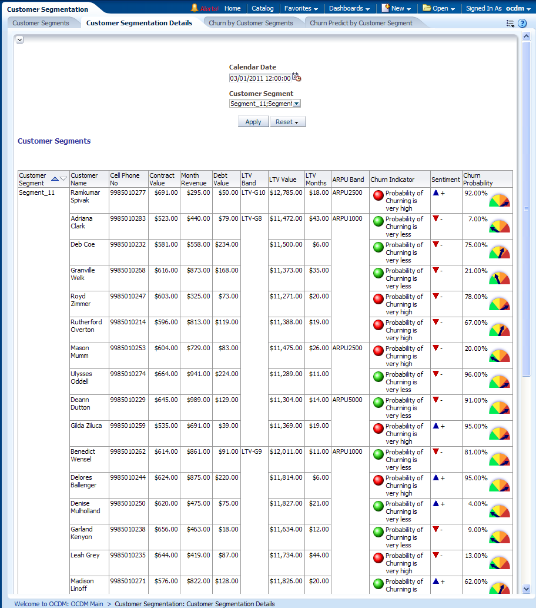Click the vertical scrollbar down arrow

coord(526,589)
